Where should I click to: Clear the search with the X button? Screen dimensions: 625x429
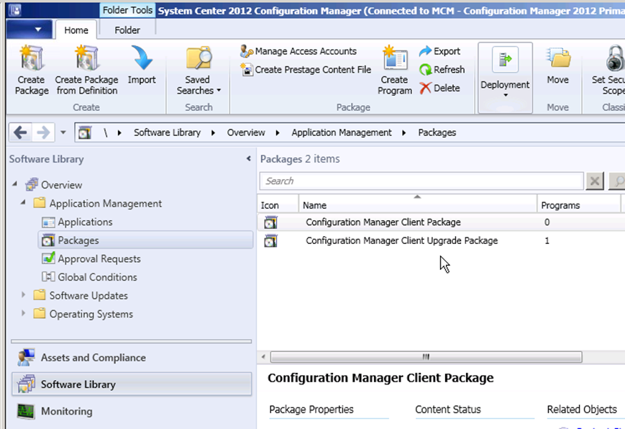tap(595, 181)
